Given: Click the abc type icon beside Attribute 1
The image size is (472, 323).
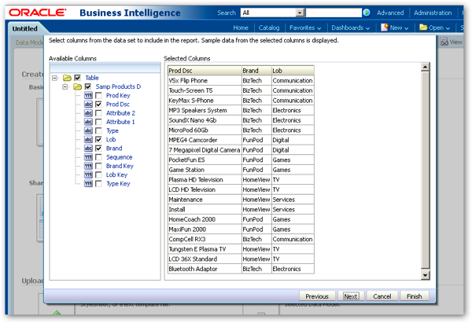Looking at the screenshot, I should [x=88, y=122].
